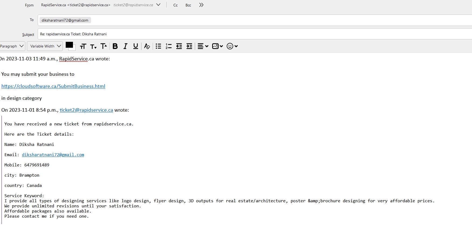The image size is (472, 226).
Task: Open the Variable Width font dropdown
Action: tap(45, 46)
